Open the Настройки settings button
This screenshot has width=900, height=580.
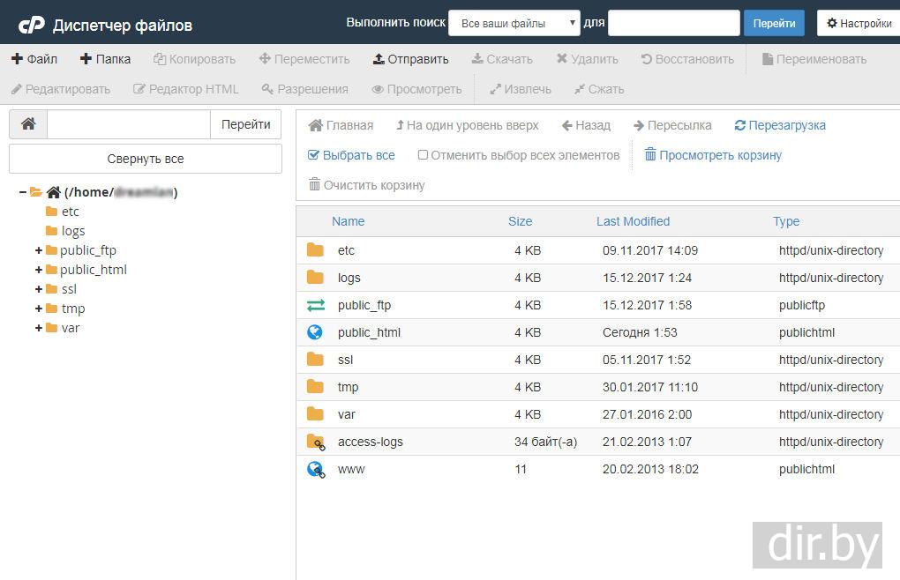[859, 23]
